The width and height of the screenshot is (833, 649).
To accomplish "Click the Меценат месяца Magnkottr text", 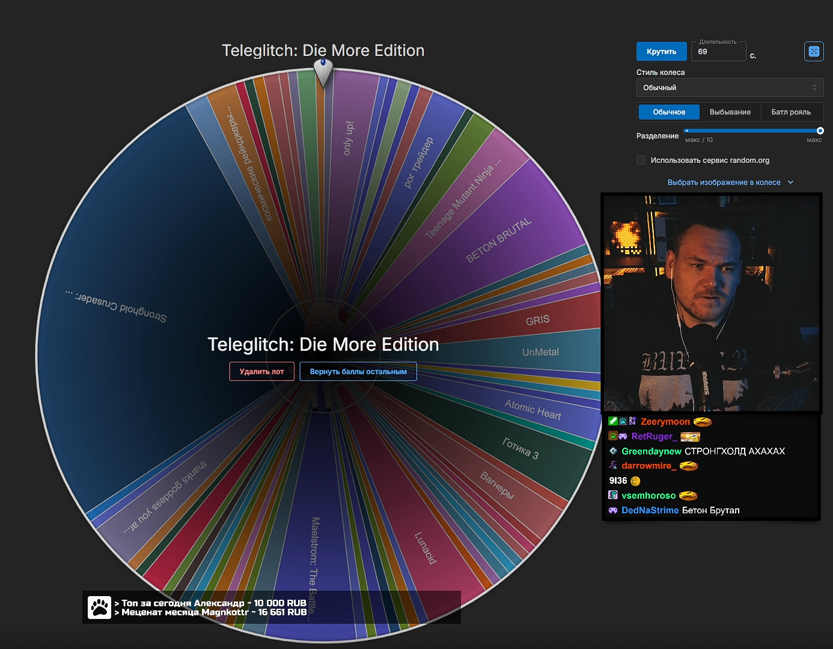I will tap(214, 612).
